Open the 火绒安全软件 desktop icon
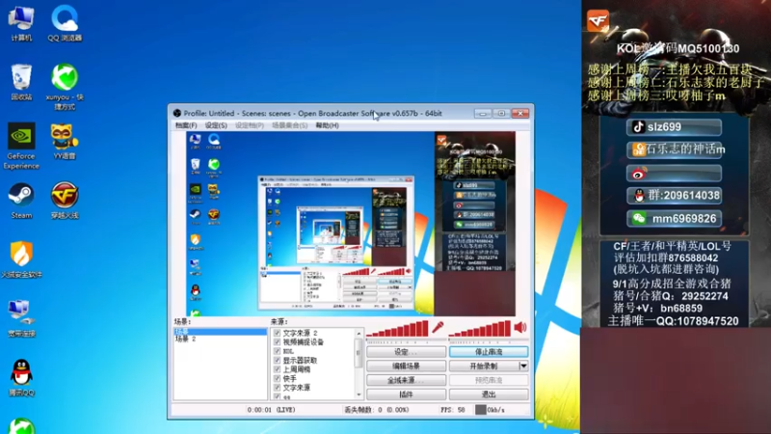Screen dimensions: 771x434 pyautogui.click(x=21, y=259)
